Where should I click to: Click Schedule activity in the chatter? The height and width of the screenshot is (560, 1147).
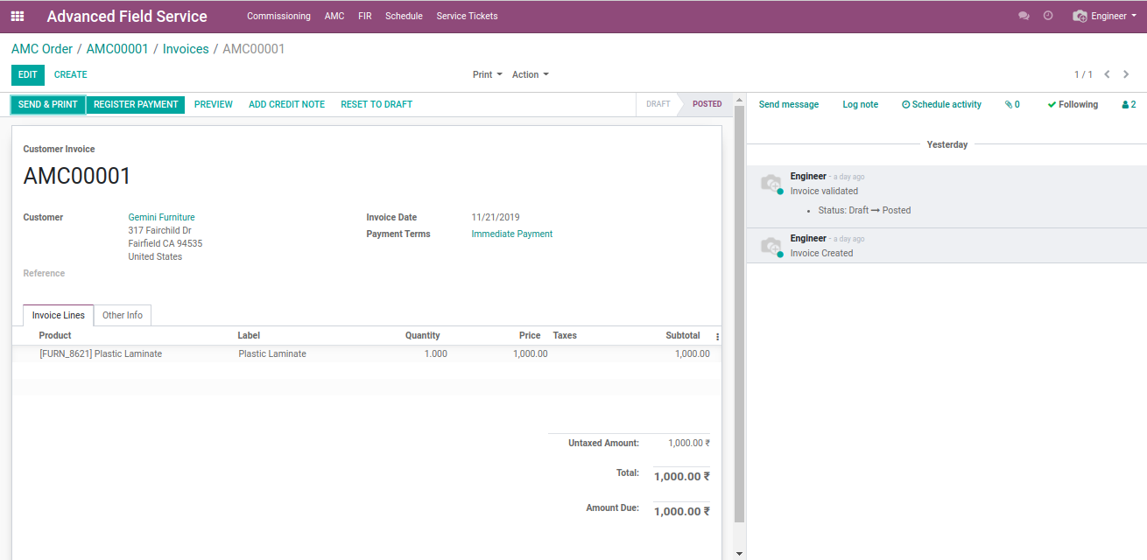[941, 105]
